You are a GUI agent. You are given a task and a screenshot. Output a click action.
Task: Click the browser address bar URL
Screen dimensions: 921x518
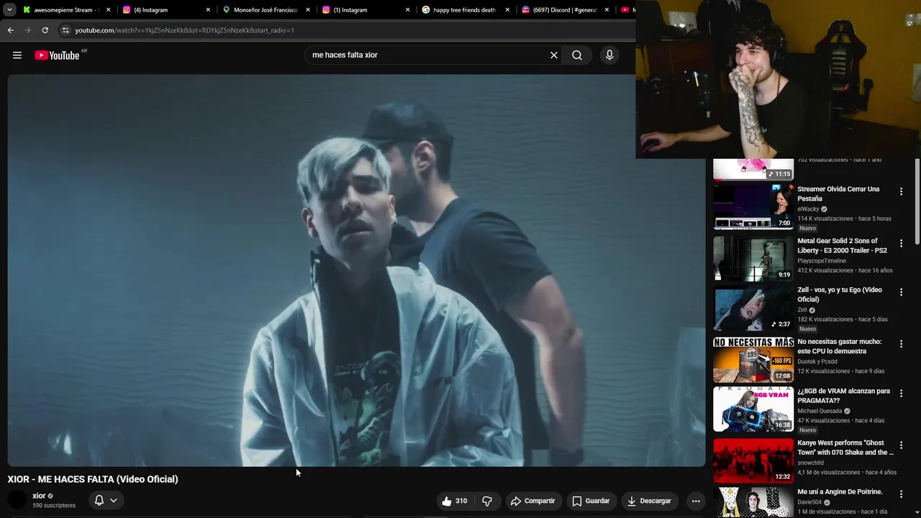pos(184,30)
